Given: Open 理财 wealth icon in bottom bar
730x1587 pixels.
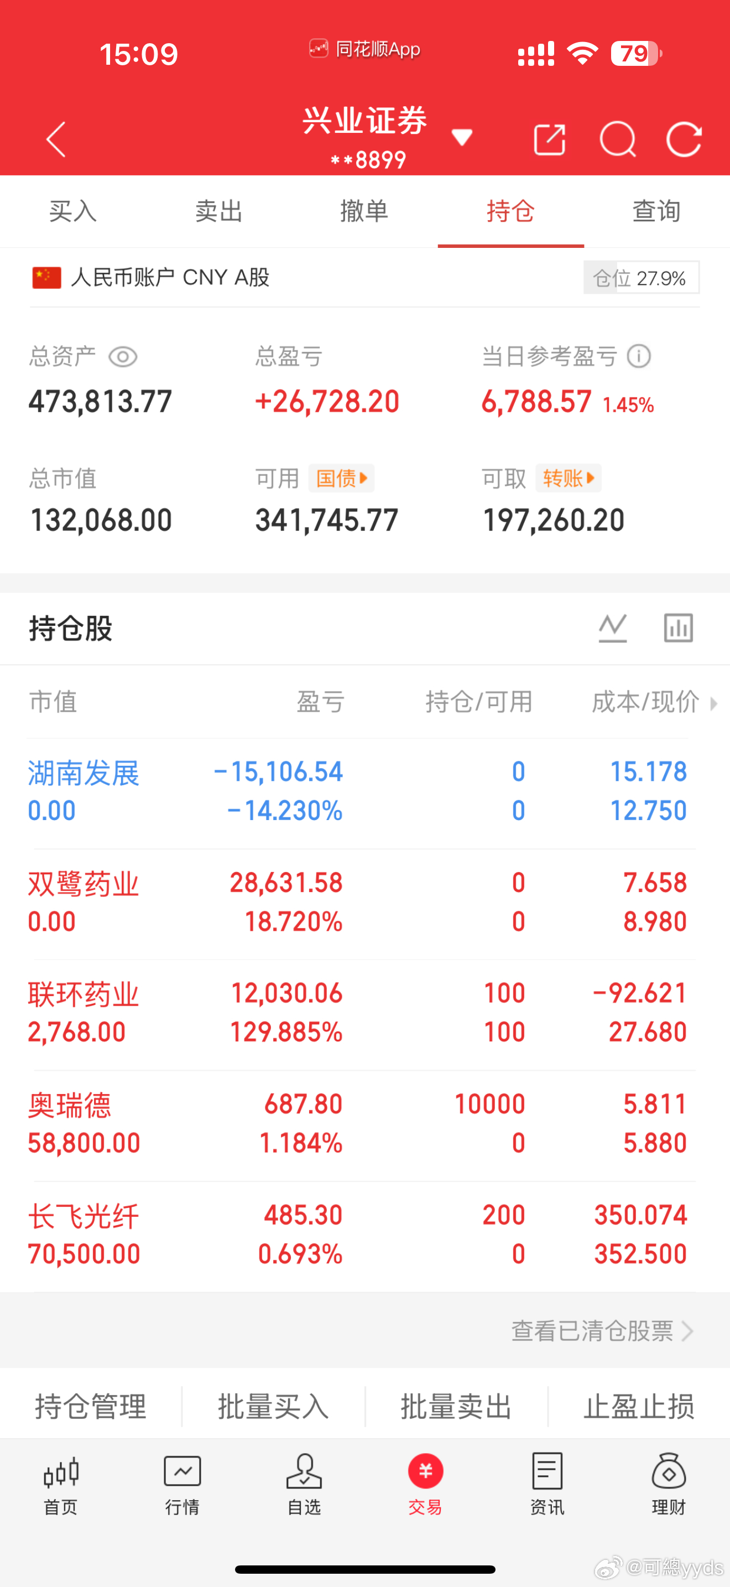Looking at the screenshot, I should coord(669,1485).
